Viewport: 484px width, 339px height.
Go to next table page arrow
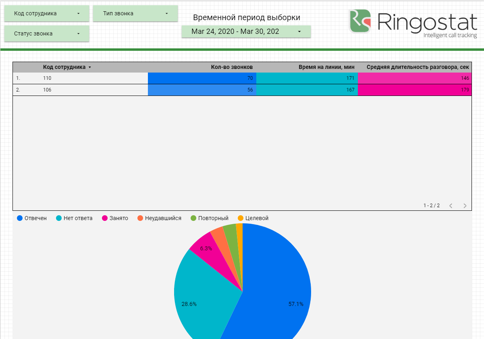[465, 206]
